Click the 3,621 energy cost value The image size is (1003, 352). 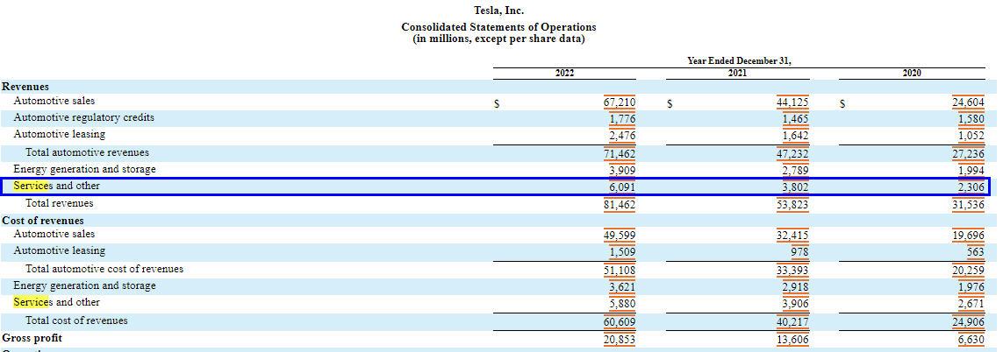[622, 287]
